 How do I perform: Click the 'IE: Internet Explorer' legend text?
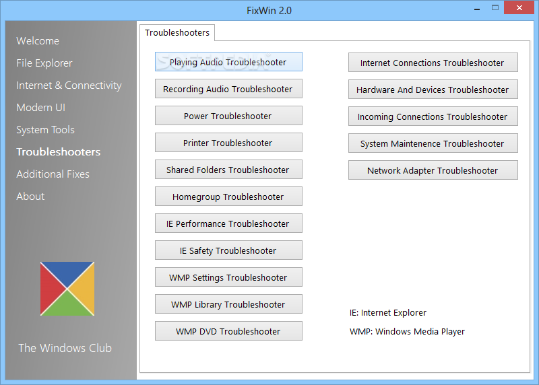(388, 313)
